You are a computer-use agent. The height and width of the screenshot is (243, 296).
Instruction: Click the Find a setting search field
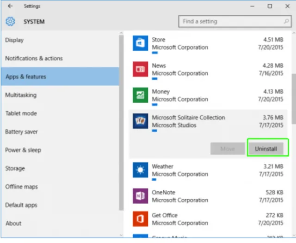tap(235, 22)
